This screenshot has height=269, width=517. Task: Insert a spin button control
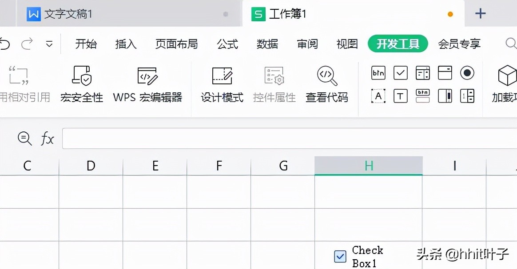(467, 96)
